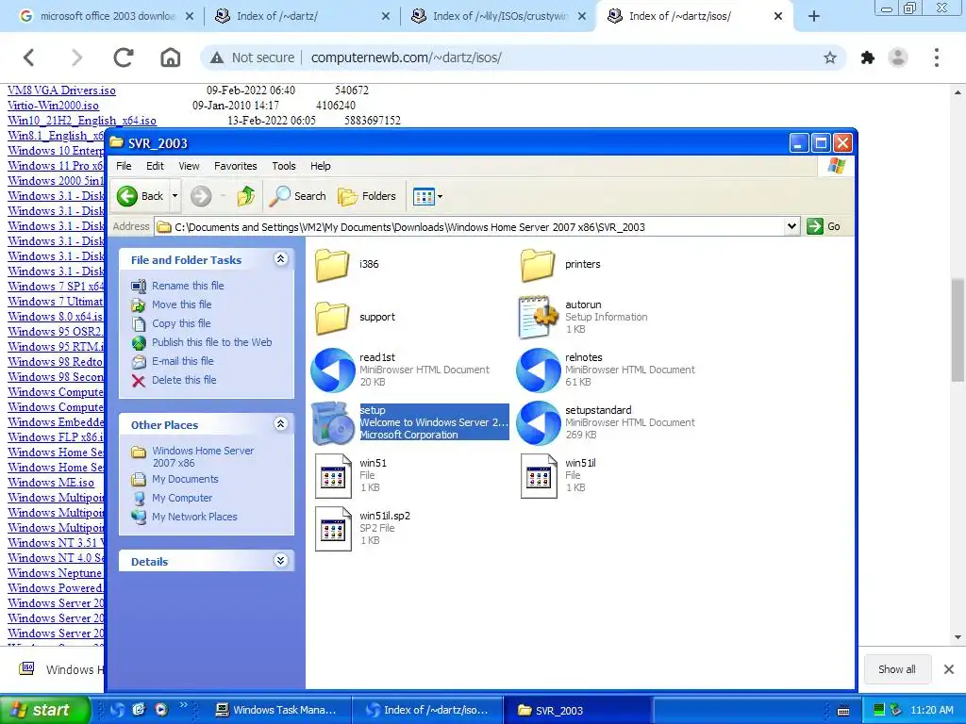Click Show all downloads button
This screenshot has width=966, height=724.
tap(896, 669)
